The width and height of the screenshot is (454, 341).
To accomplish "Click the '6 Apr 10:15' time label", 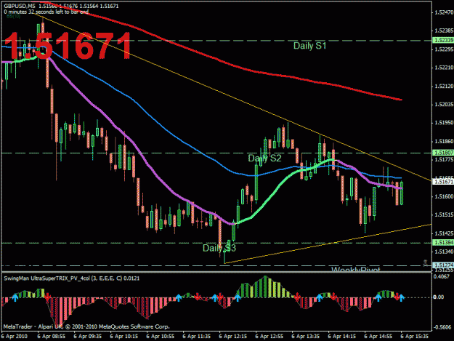I will tap(124, 337).
